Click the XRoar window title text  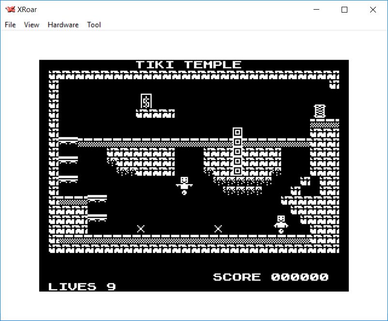28,9
